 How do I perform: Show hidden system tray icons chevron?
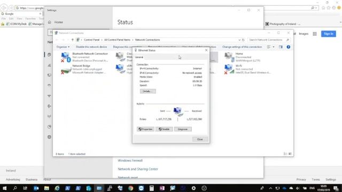pos(270,188)
